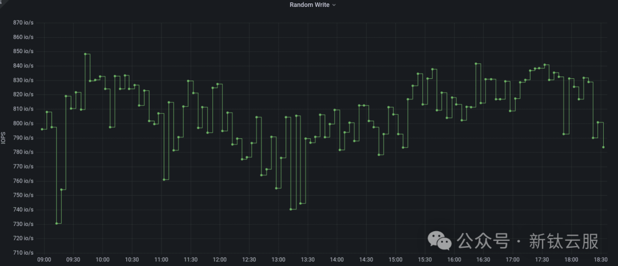Click the 11:30 time label
Image resolution: width=618 pixels, height=266 pixels.
coord(191,260)
